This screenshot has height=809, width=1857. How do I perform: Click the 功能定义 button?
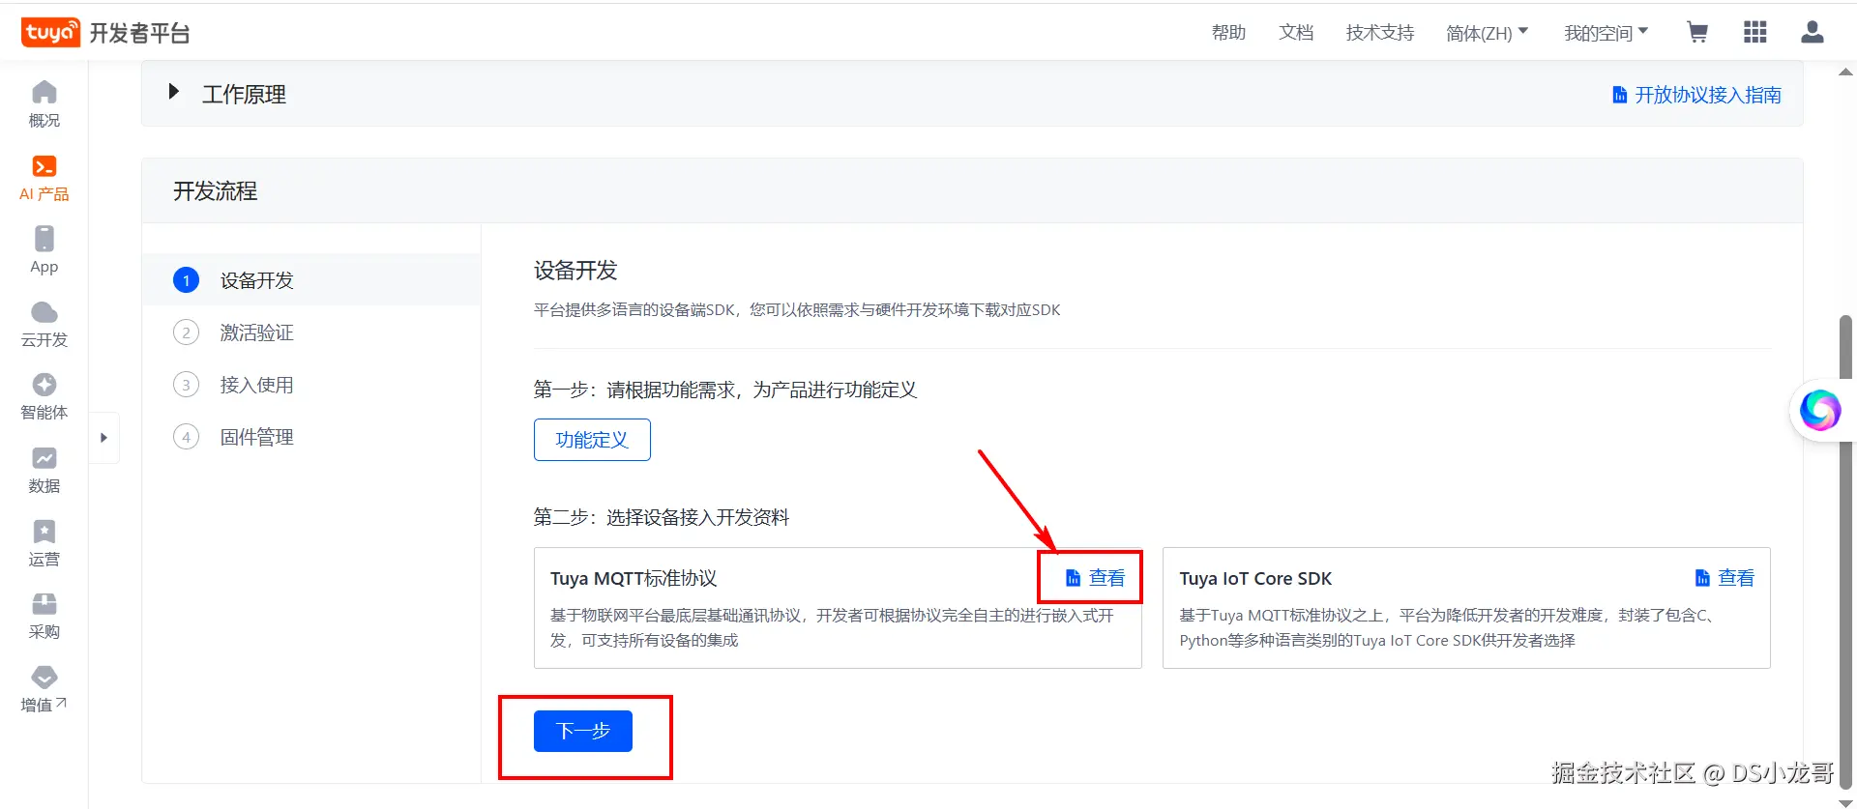coord(592,440)
